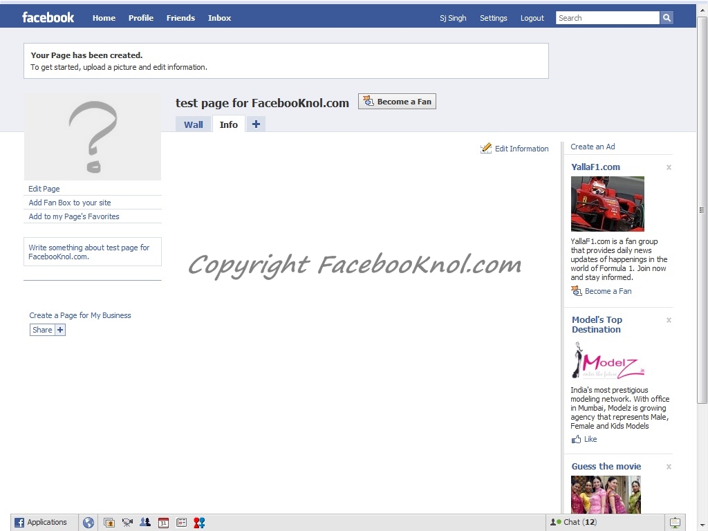This screenshot has height=531, width=708.
Task: Select the Info tab
Action: [228, 124]
